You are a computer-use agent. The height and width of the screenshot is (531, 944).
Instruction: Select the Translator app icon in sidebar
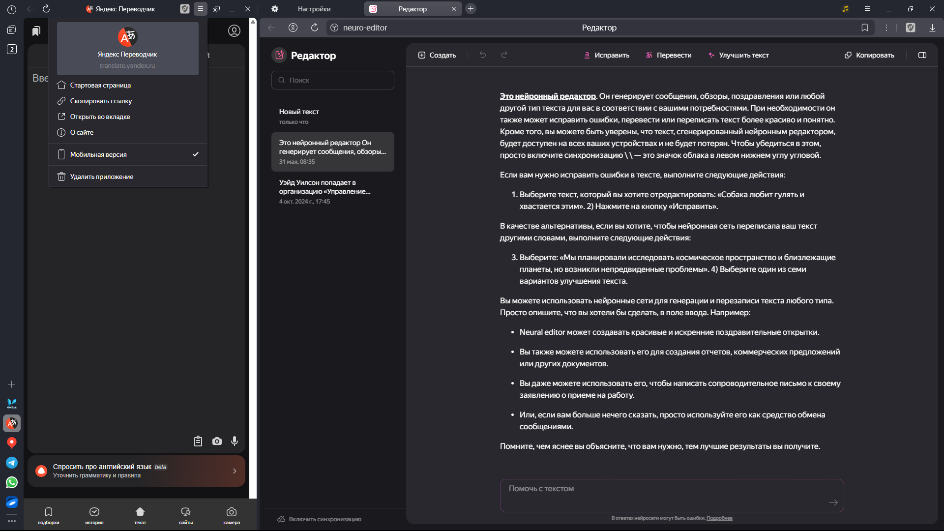coord(12,423)
